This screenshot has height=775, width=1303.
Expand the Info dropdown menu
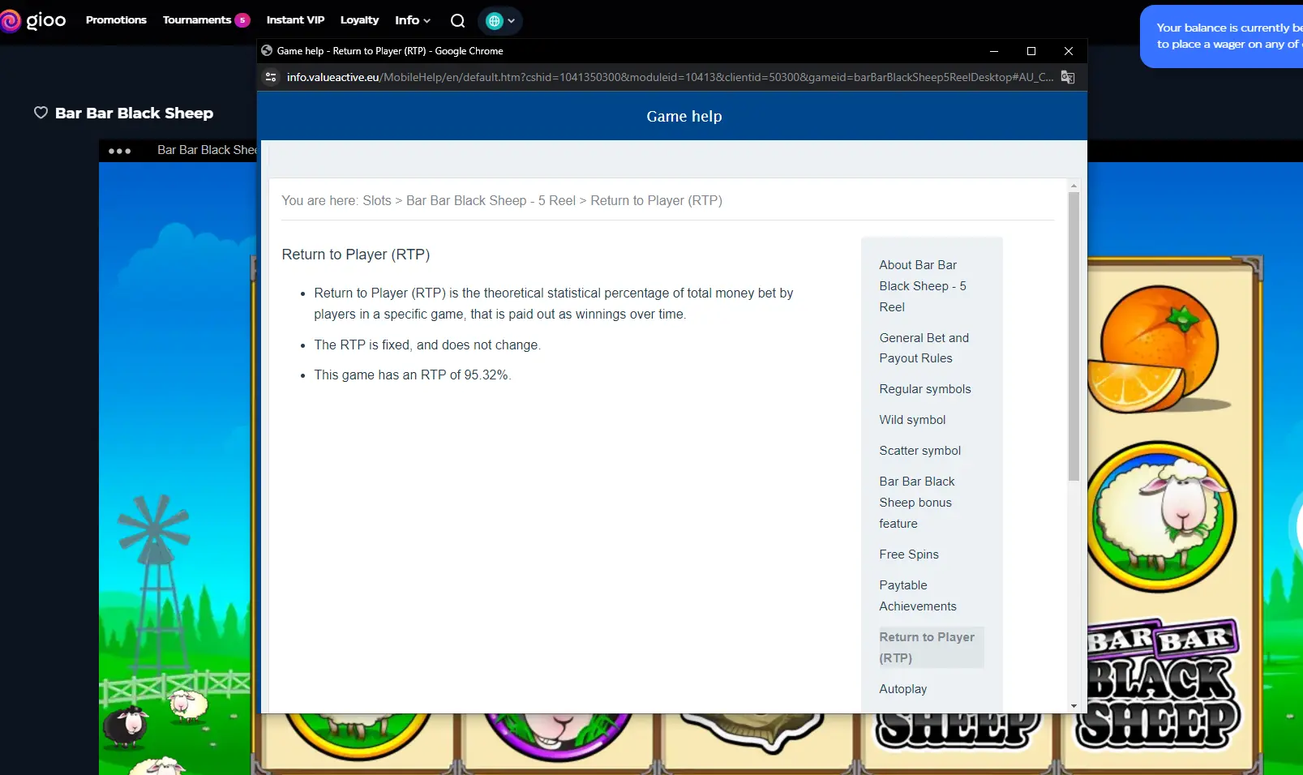pos(413,20)
